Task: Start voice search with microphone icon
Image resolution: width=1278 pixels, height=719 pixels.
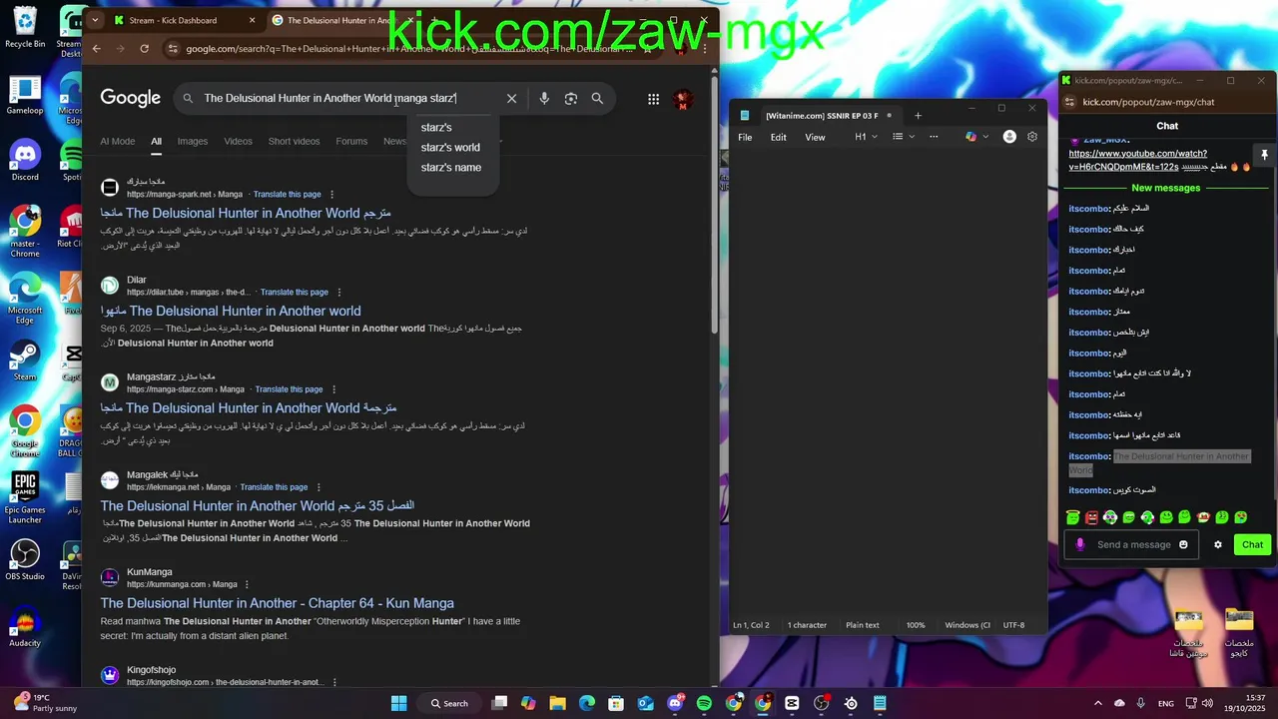Action: point(544,98)
